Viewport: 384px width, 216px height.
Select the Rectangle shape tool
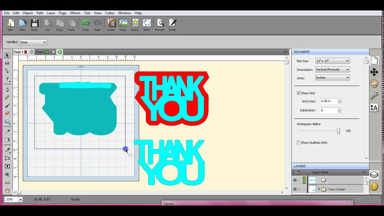click(7, 122)
